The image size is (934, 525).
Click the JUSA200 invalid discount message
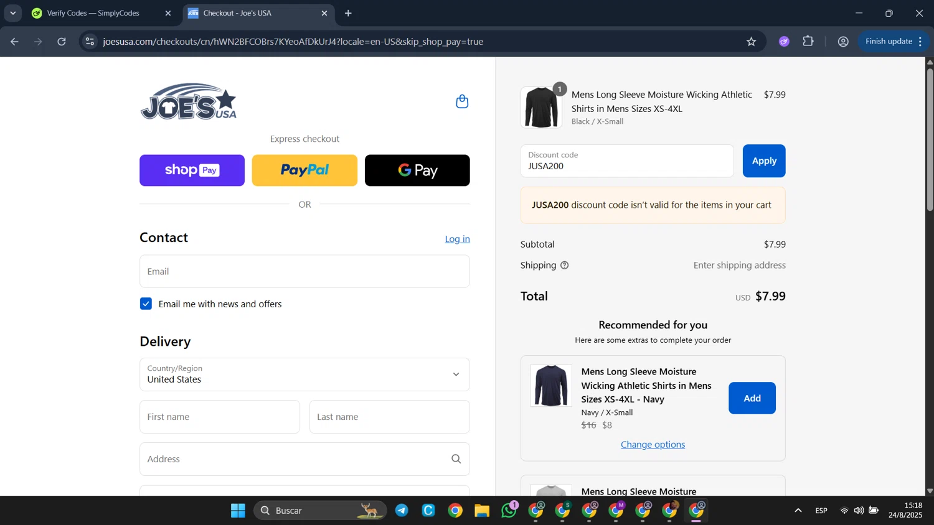click(653, 205)
